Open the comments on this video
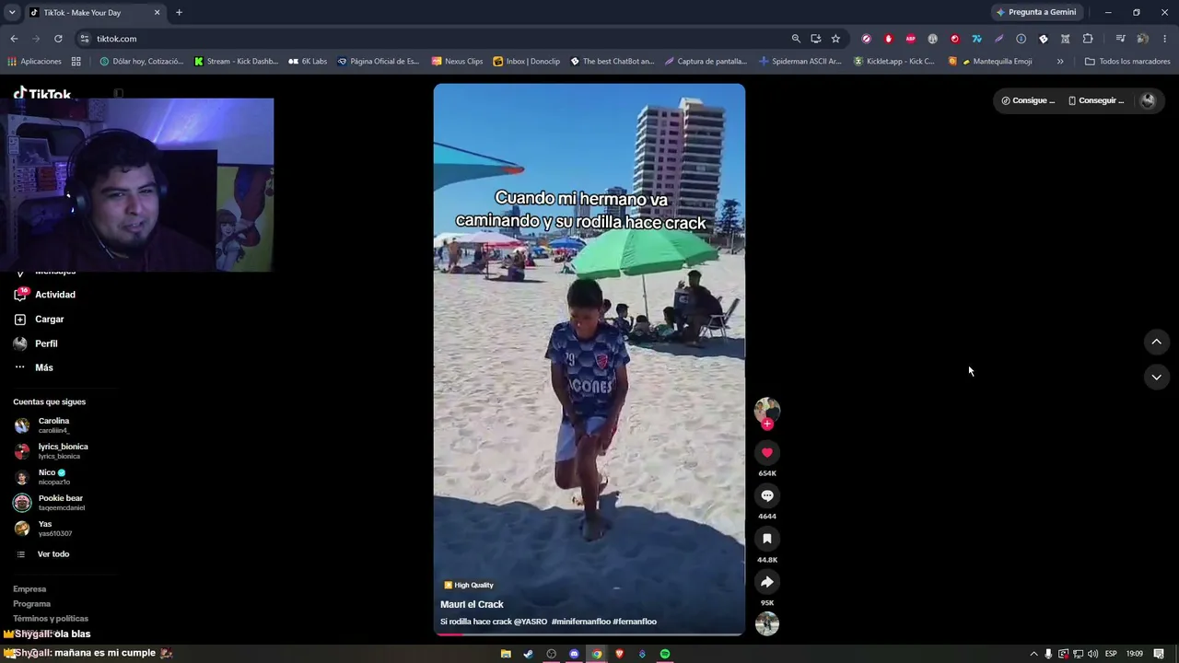1179x663 pixels. [767, 496]
